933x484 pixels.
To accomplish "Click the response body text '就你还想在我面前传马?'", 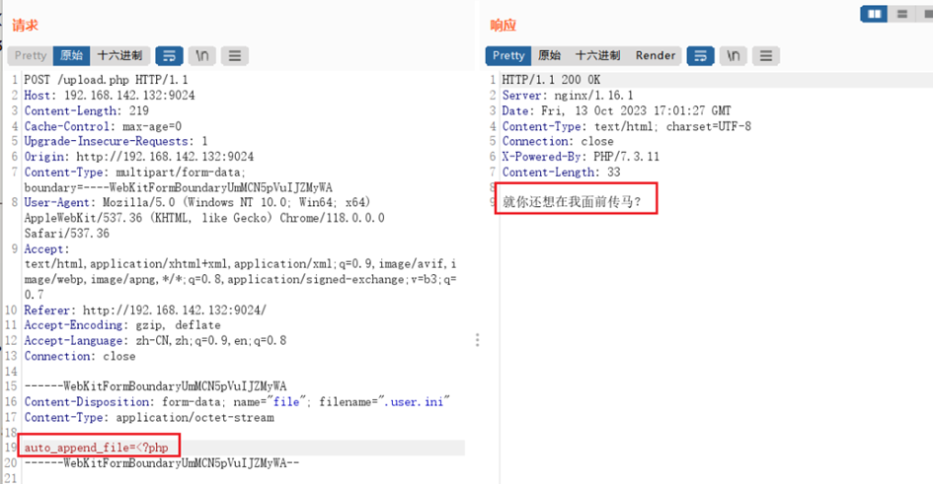I will 572,202.
